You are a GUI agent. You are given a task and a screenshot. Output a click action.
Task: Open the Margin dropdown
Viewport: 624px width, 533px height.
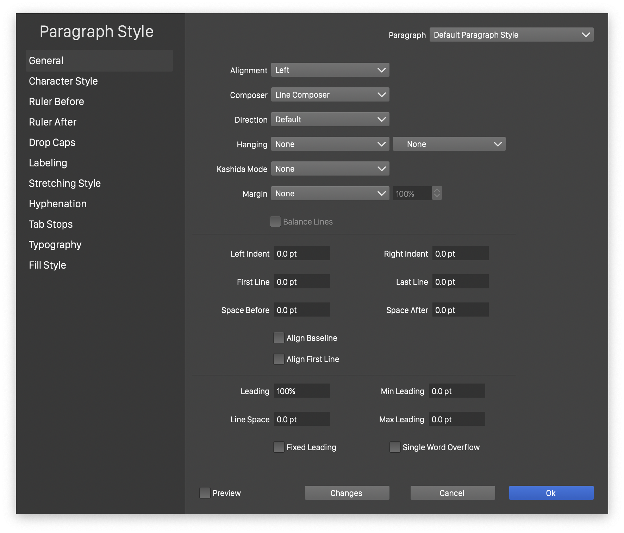click(330, 194)
